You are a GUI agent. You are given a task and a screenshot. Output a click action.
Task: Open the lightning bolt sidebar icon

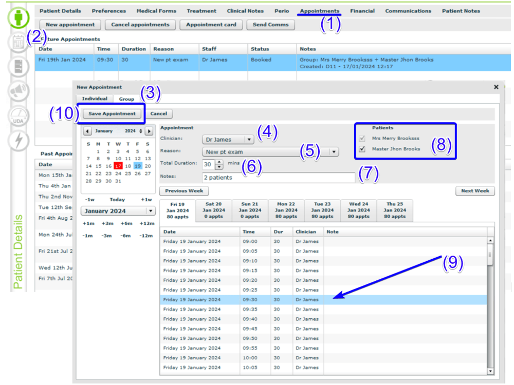[x=19, y=141]
